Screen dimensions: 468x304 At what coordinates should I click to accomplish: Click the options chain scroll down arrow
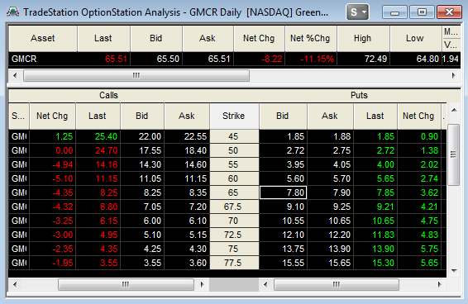(454, 271)
